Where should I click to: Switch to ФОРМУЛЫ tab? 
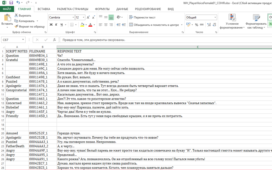click(102, 9)
